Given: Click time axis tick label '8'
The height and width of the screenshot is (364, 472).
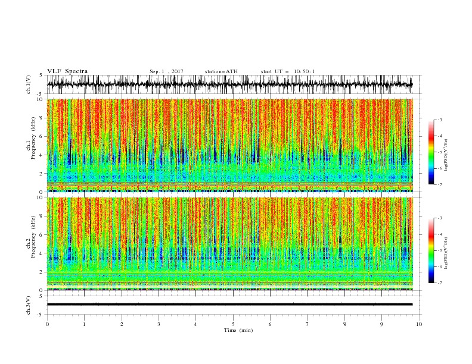Looking at the screenshot, I should (344, 324).
